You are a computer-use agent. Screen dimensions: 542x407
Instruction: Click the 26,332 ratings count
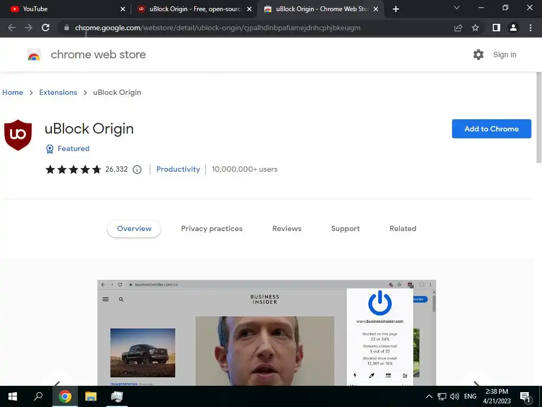[116, 169]
